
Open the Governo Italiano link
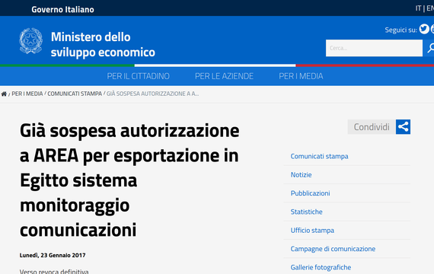[x=63, y=9]
